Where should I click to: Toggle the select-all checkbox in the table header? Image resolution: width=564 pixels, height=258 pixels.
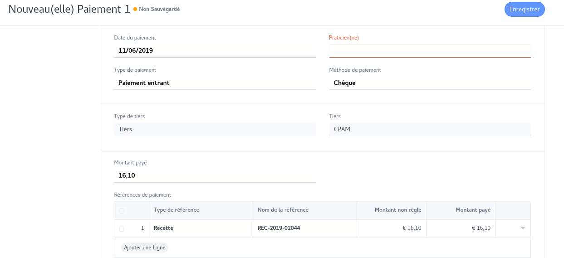tap(122, 211)
